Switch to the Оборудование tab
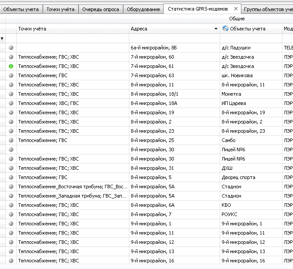 pos(143,9)
